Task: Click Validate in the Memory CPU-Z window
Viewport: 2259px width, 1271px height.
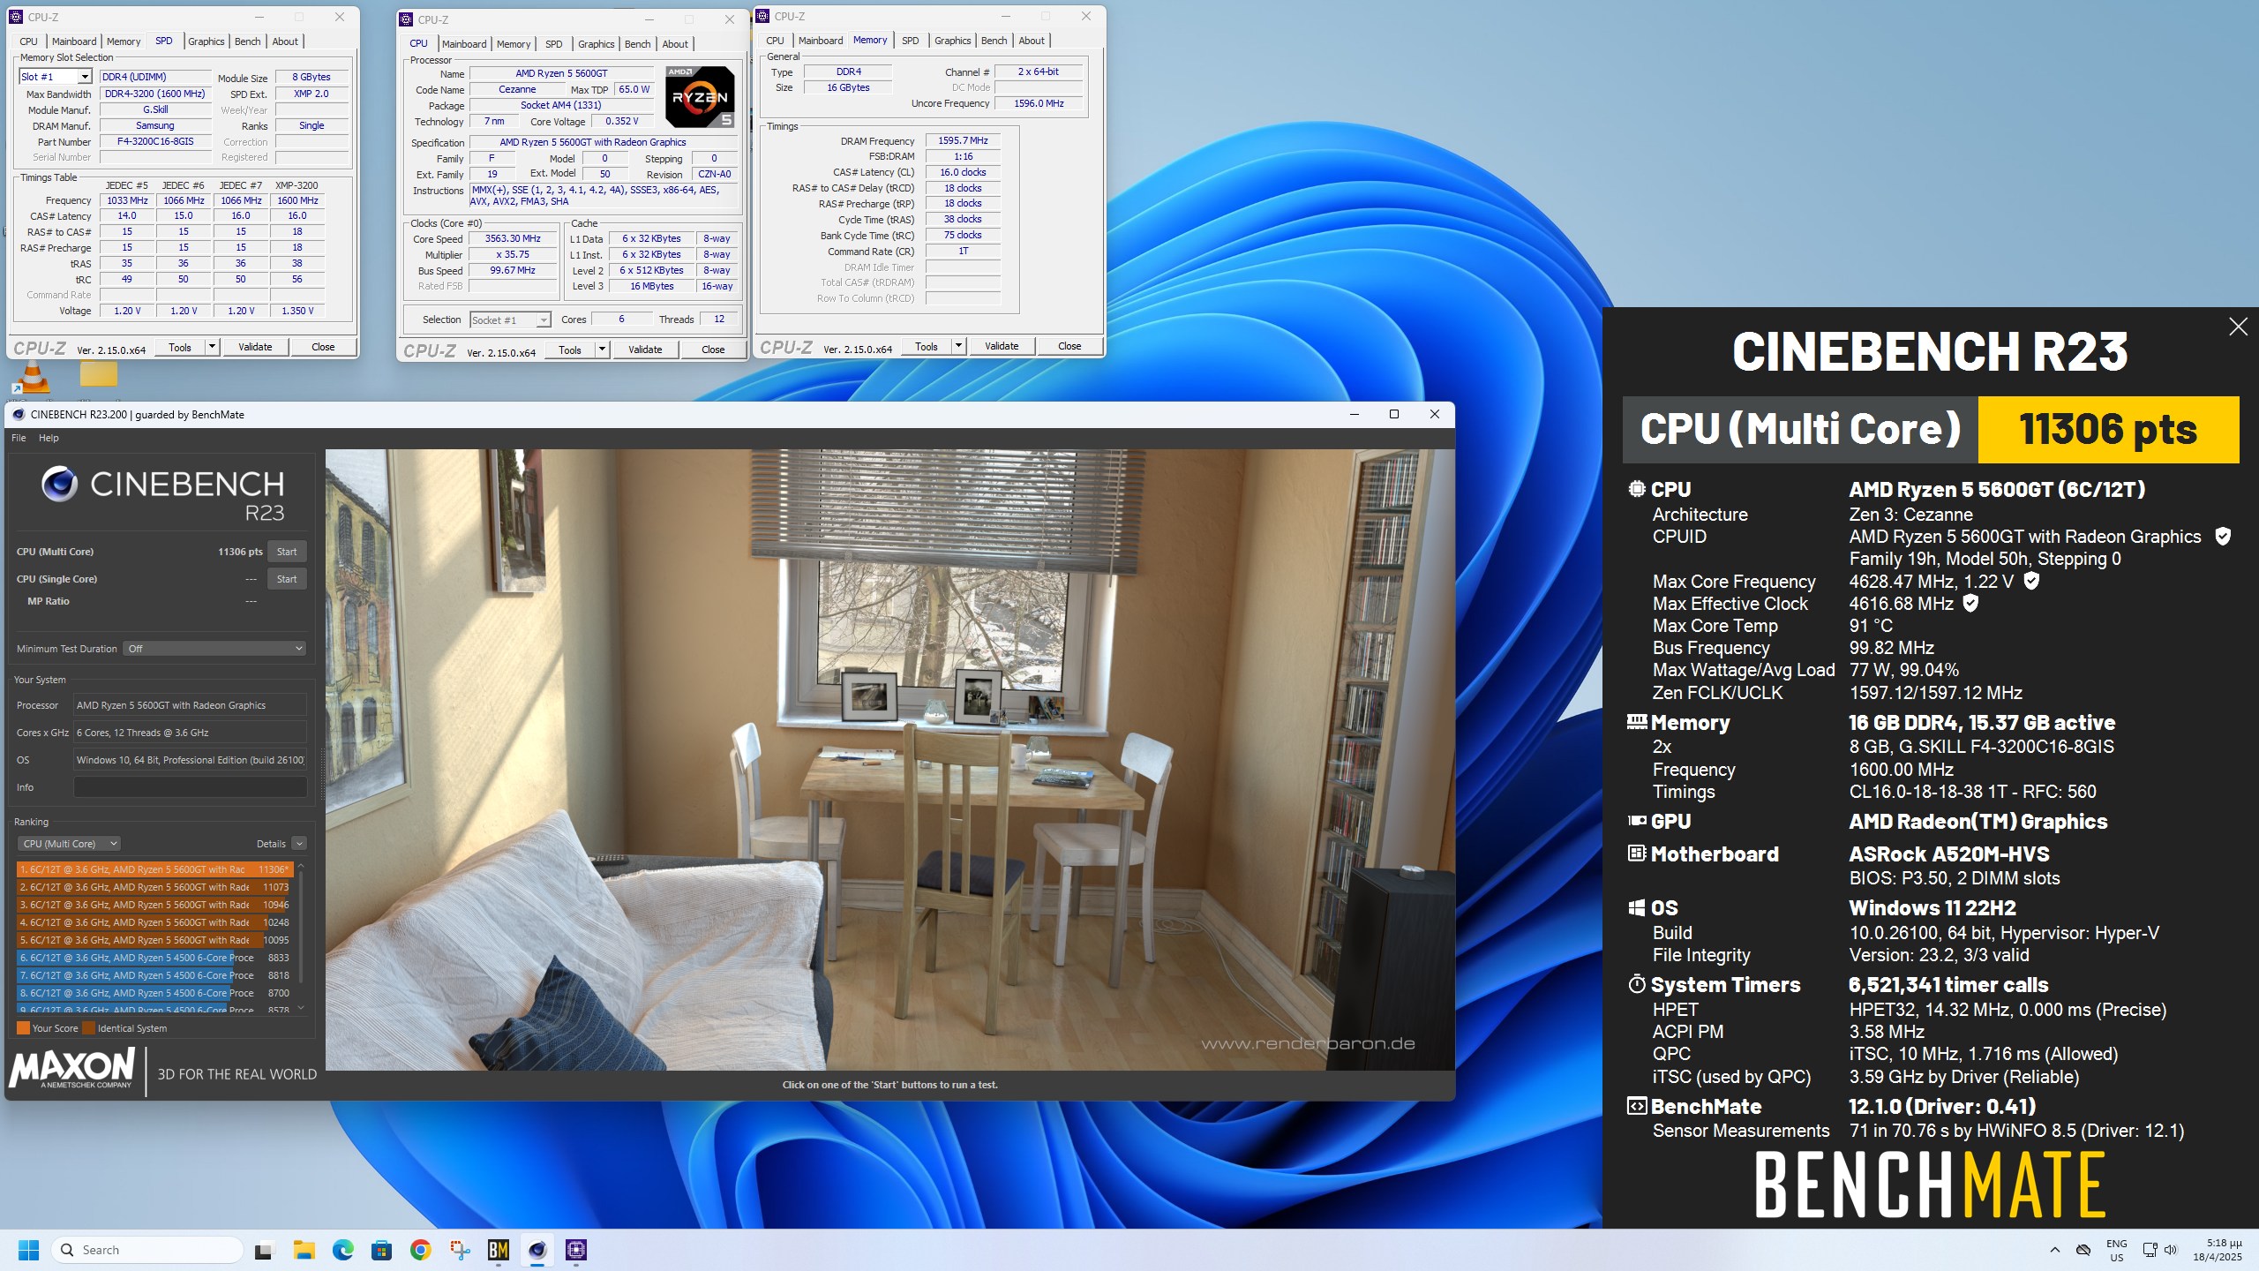Action: 1002,346
